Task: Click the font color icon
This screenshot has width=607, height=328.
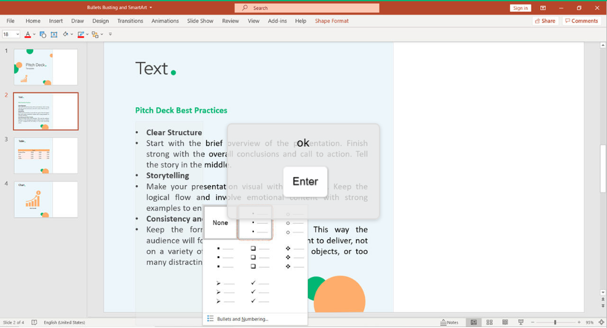Action: pos(28,34)
